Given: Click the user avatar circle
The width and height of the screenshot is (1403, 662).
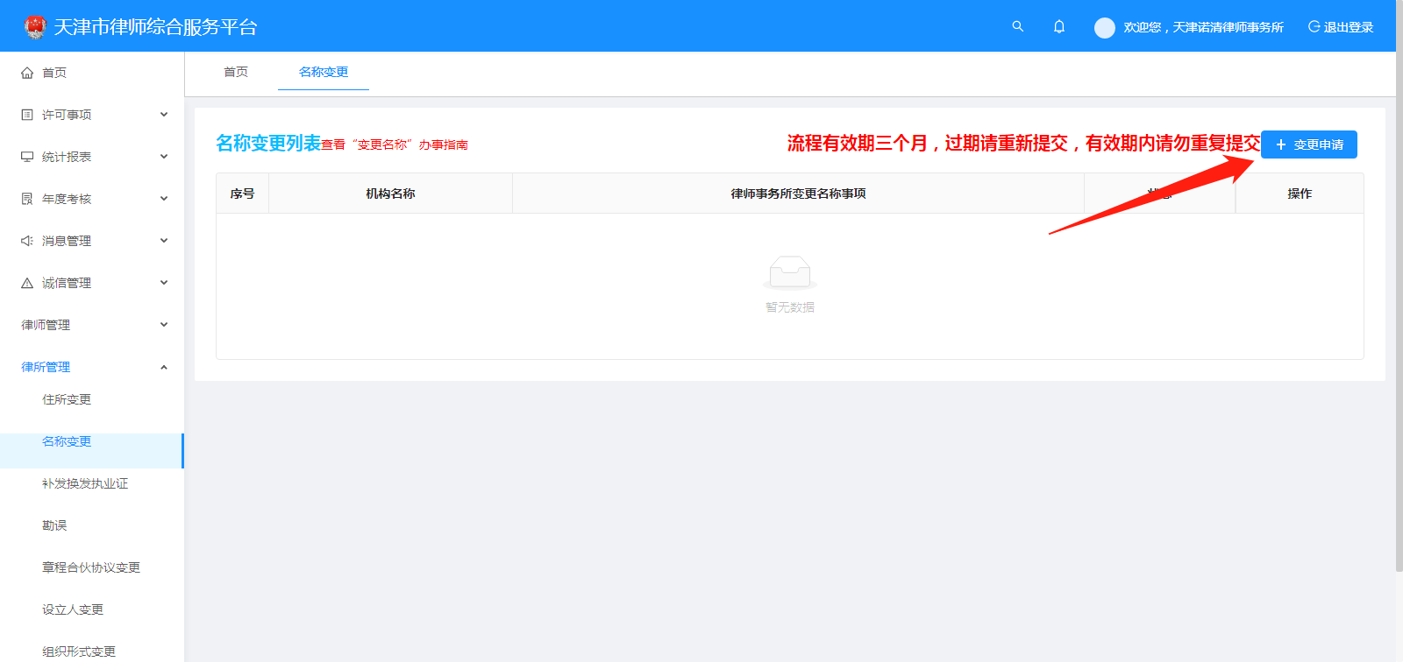Looking at the screenshot, I should click(x=1104, y=27).
